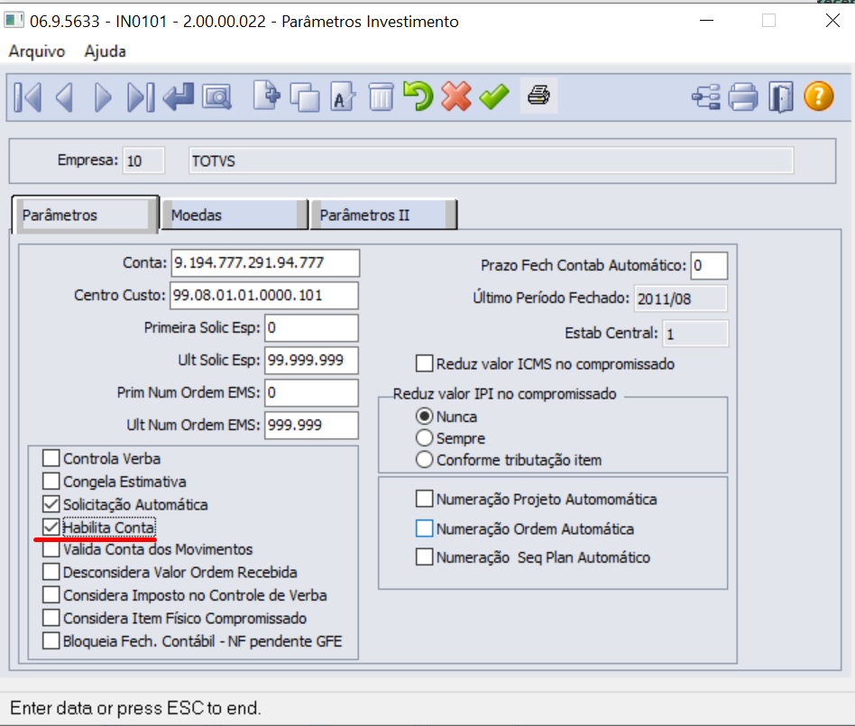Screen dimensions: 855x726
Task: Check Desconsidera Valor Ordem Recebida
Action: point(51,572)
